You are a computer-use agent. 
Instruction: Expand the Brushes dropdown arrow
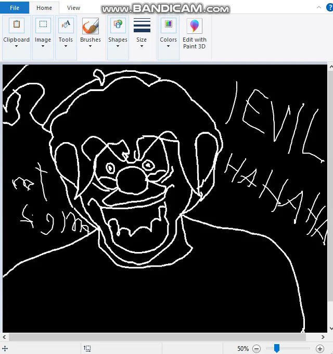(90, 46)
